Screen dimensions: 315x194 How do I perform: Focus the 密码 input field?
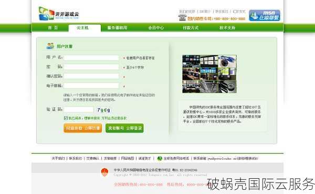pyautogui.click(x=91, y=67)
